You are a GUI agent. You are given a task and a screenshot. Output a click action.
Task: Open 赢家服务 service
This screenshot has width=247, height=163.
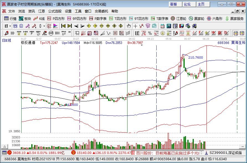pos(235,19)
